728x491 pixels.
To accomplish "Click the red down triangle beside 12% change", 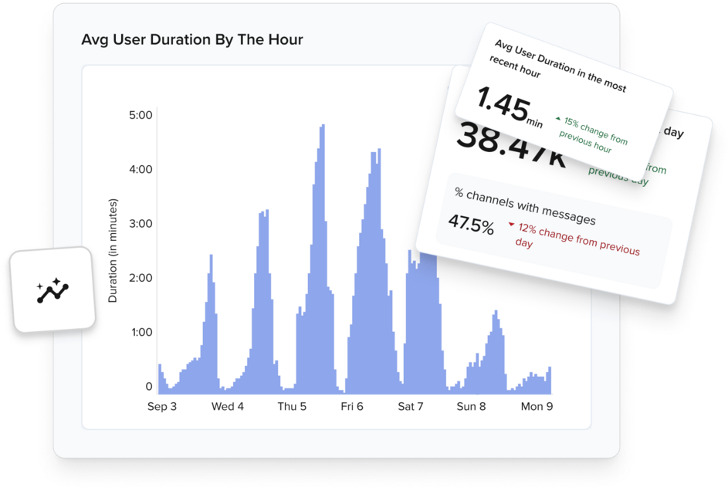I will 511,225.
